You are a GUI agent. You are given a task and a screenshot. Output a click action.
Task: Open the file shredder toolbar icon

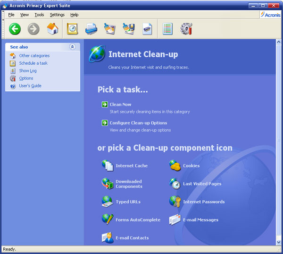click(92, 29)
